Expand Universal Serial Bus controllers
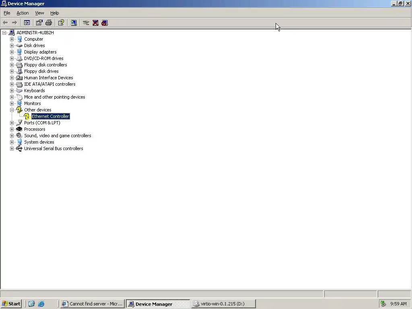The image size is (412, 309). 12,148
